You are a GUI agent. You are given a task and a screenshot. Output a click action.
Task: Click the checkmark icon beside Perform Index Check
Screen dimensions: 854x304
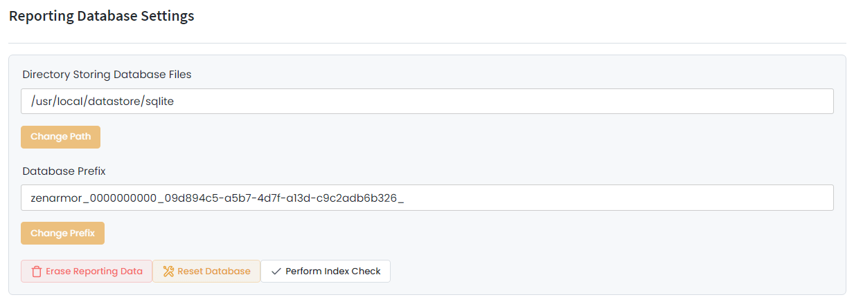click(x=276, y=272)
